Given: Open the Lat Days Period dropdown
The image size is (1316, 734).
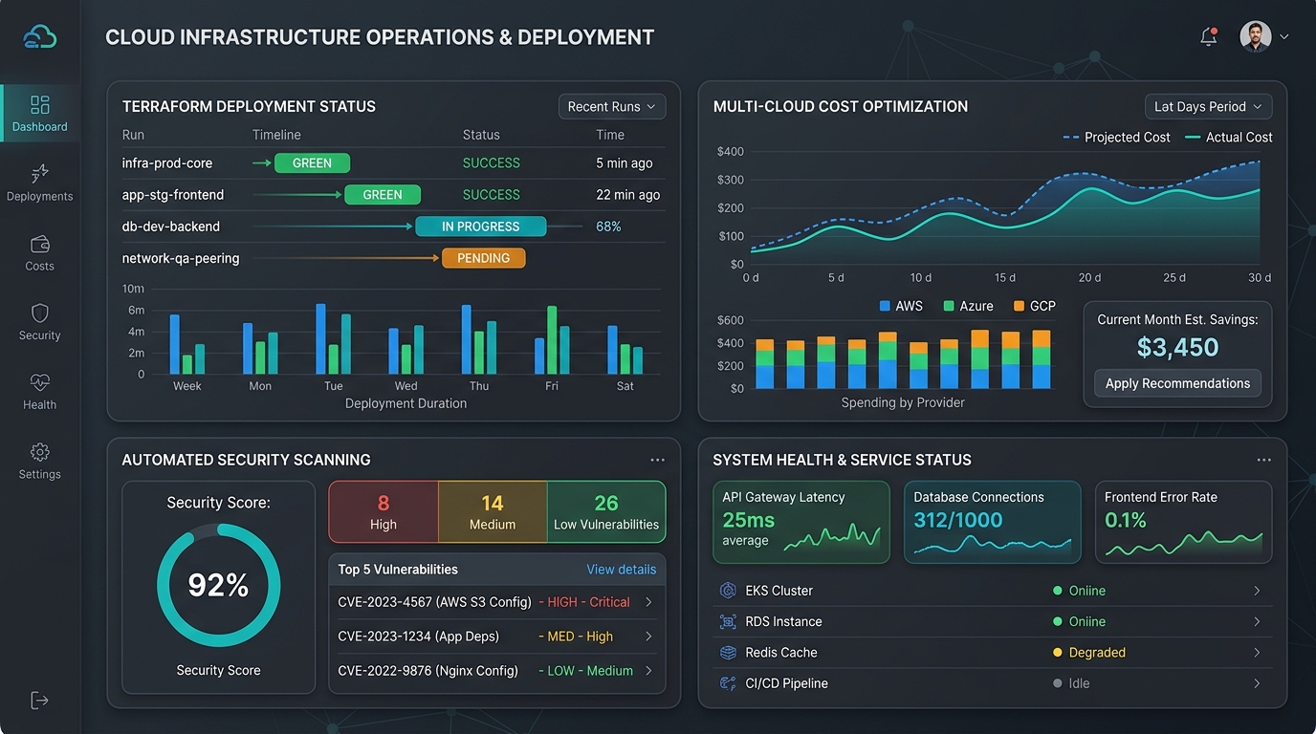Looking at the screenshot, I should click(x=1208, y=107).
